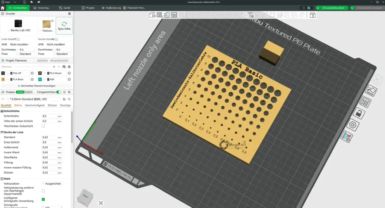Click the AMS filament sync icon

[x=64, y=67]
